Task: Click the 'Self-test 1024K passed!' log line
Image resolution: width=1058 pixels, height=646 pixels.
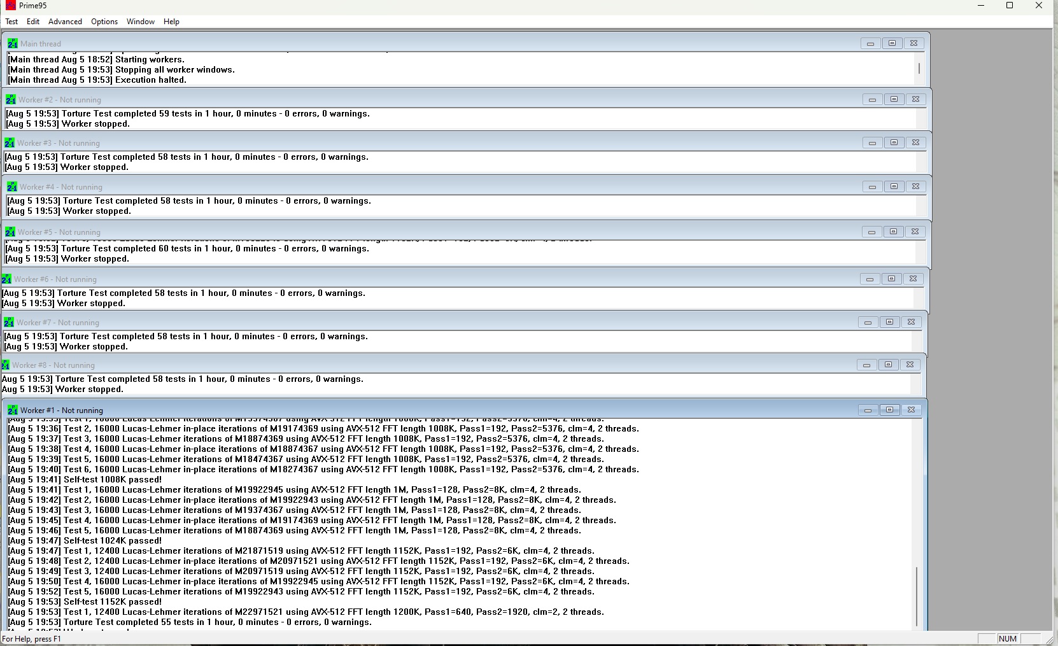Action: point(85,540)
